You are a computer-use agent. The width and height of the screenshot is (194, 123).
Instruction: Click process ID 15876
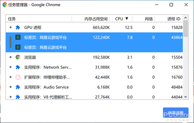tap(177, 67)
